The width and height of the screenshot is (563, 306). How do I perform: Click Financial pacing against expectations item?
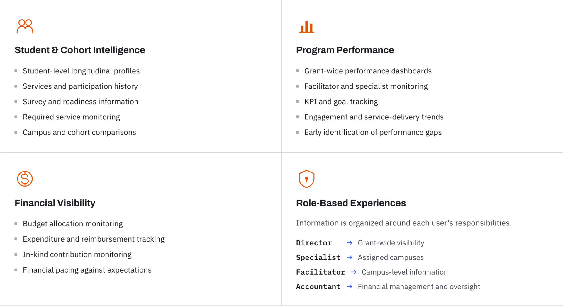87,270
